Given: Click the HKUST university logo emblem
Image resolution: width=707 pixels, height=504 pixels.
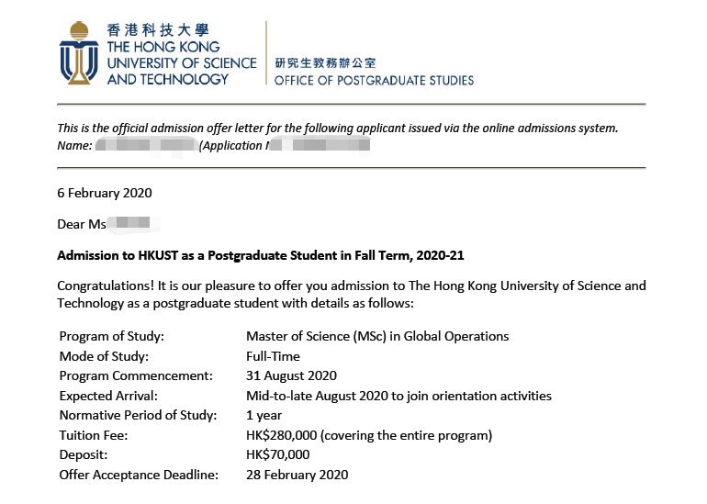Looking at the screenshot, I should (79, 52).
